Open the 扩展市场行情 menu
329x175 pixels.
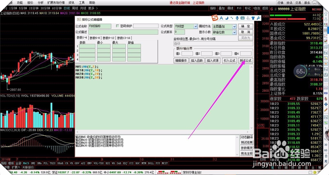click(56, 3)
